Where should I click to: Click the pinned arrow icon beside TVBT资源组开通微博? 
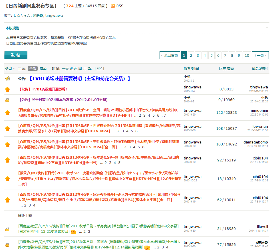point(7,89)
